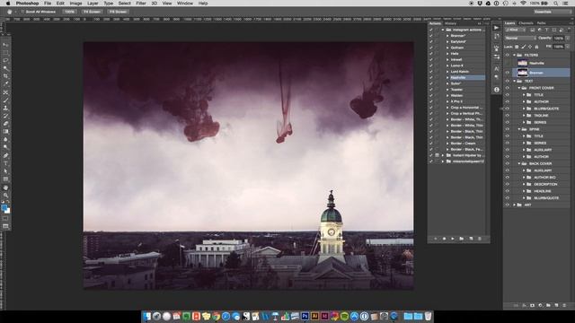Select the Lasso tool
The image size is (575, 323).
(x=5, y=60)
